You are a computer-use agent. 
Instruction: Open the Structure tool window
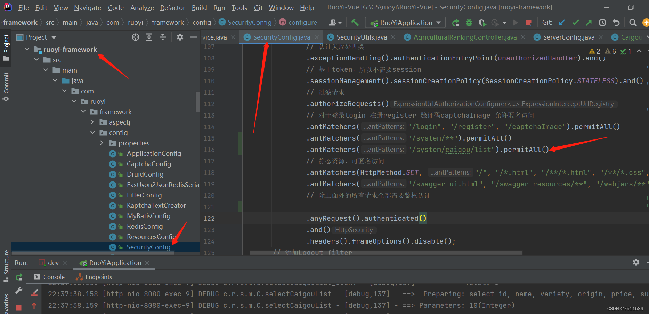(6, 266)
